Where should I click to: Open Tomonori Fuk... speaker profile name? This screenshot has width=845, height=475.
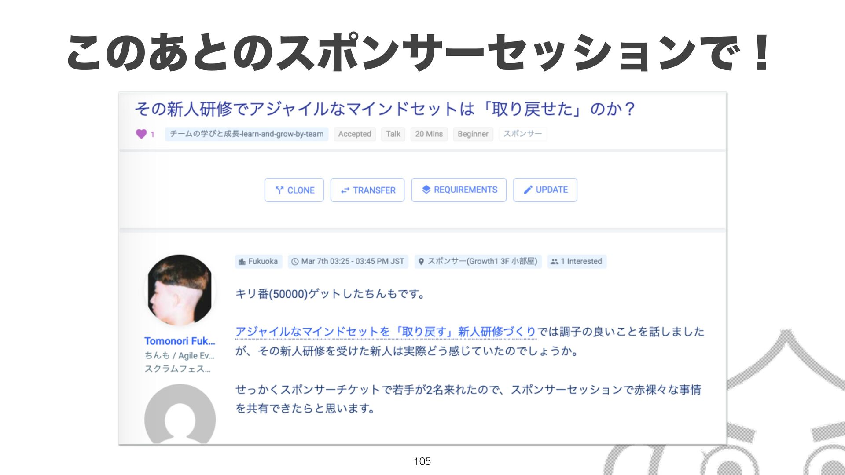pyautogui.click(x=180, y=341)
